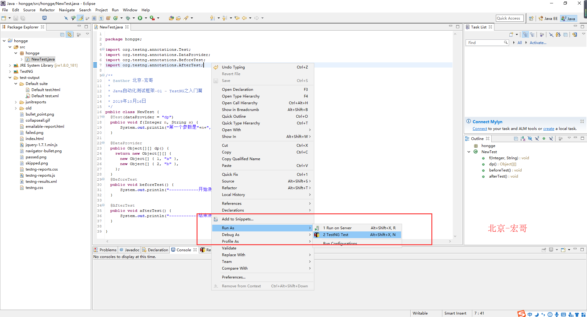Expand the junitreports folder
This screenshot has height=317, width=587.
coord(16,102)
